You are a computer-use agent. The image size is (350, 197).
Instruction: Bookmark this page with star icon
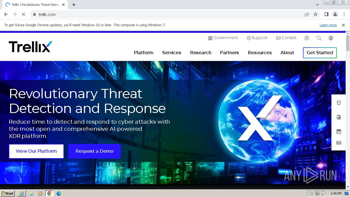click(316, 15)
